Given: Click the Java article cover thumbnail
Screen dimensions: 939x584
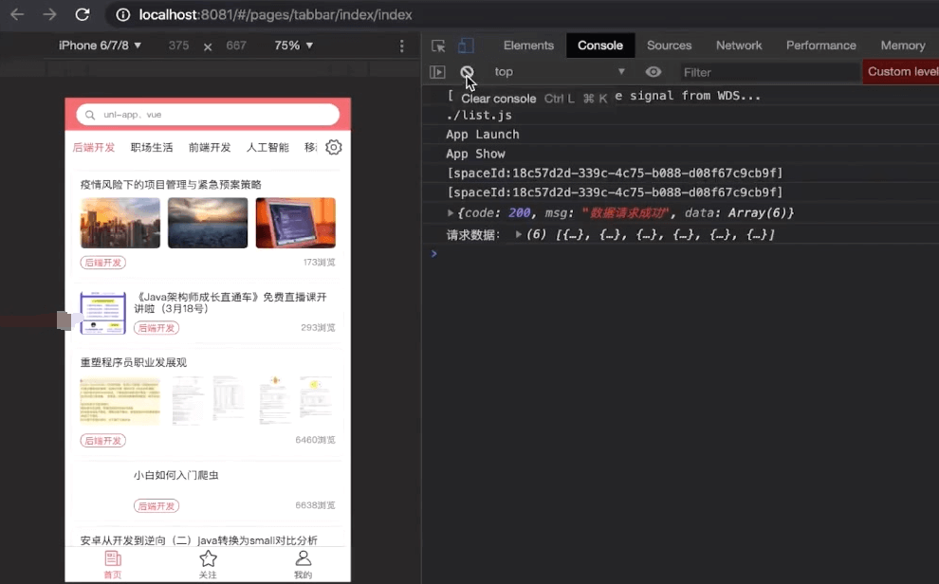Looking at the screenshot, I should [x=103, y=313].
